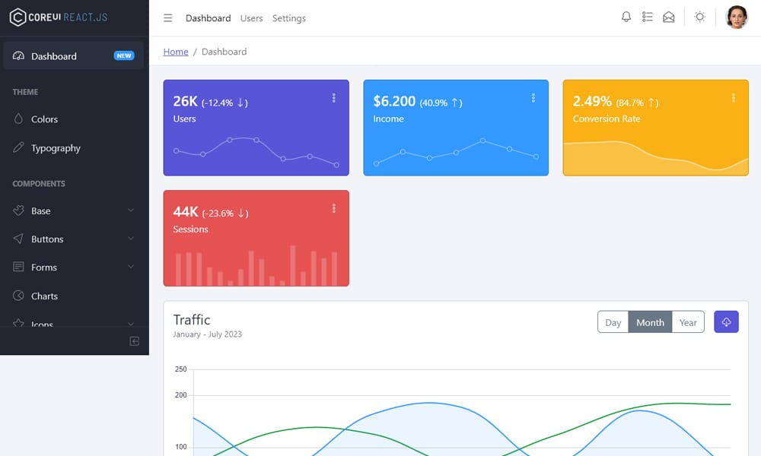Click the Typography pencil icon

point(18,147)
